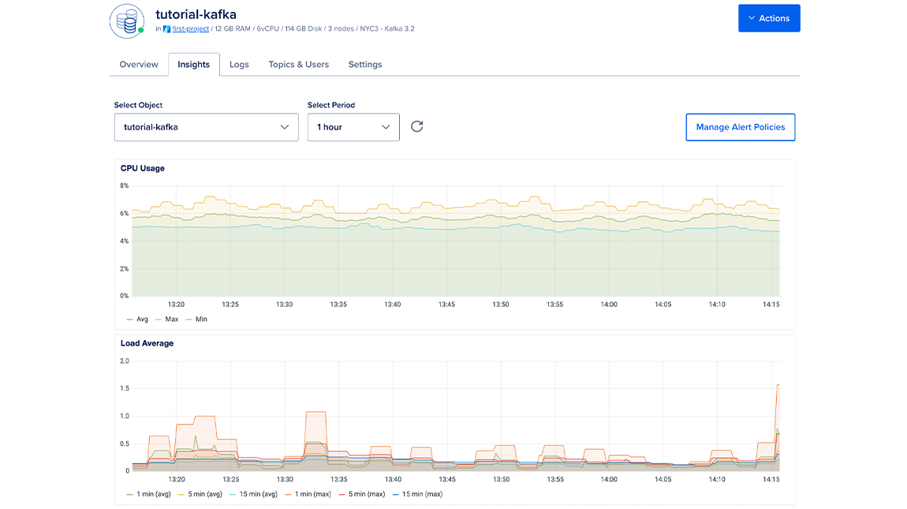This screenshot has width=907, height=509.
Task: Click the refresh metrics icon
Action: (416, 126)
